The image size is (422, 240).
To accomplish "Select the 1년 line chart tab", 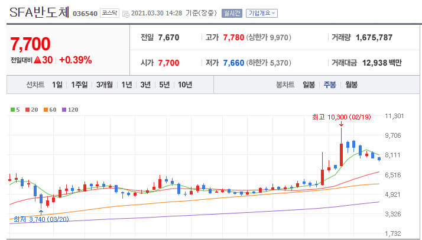I will 126,85.
